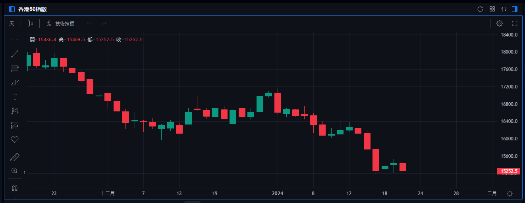Viewport: 525px width, 203px height.
Task: Undo the last chart action
Action: pyautogui.click(x=89, y=23)
